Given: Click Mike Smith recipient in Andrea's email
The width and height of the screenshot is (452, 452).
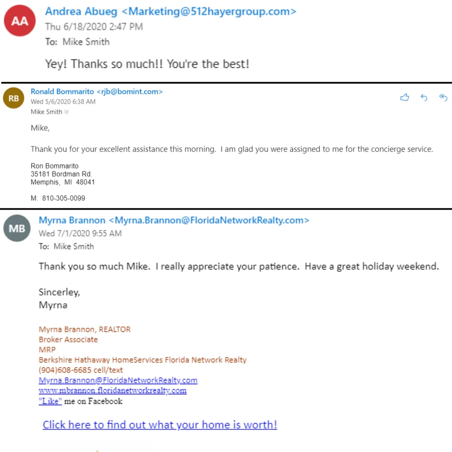Looking at the screenshot, I should [x=86, y=42].
